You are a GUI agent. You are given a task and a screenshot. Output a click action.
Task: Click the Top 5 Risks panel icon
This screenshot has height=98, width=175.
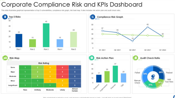(x=5, y=17)
